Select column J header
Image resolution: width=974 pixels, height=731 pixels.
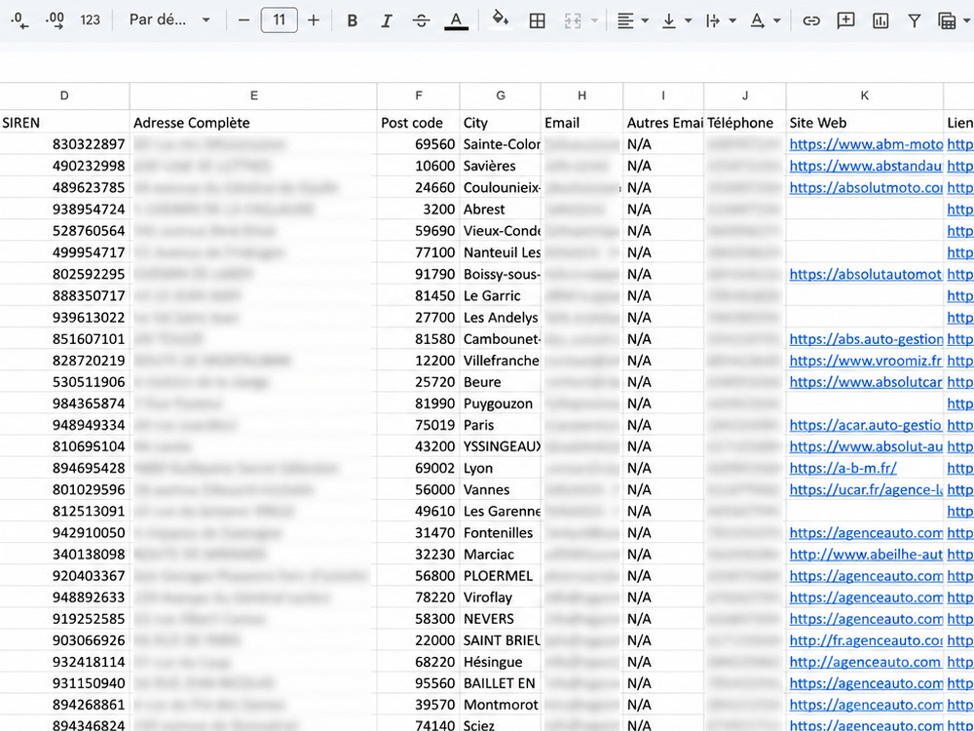coord(745,96)
